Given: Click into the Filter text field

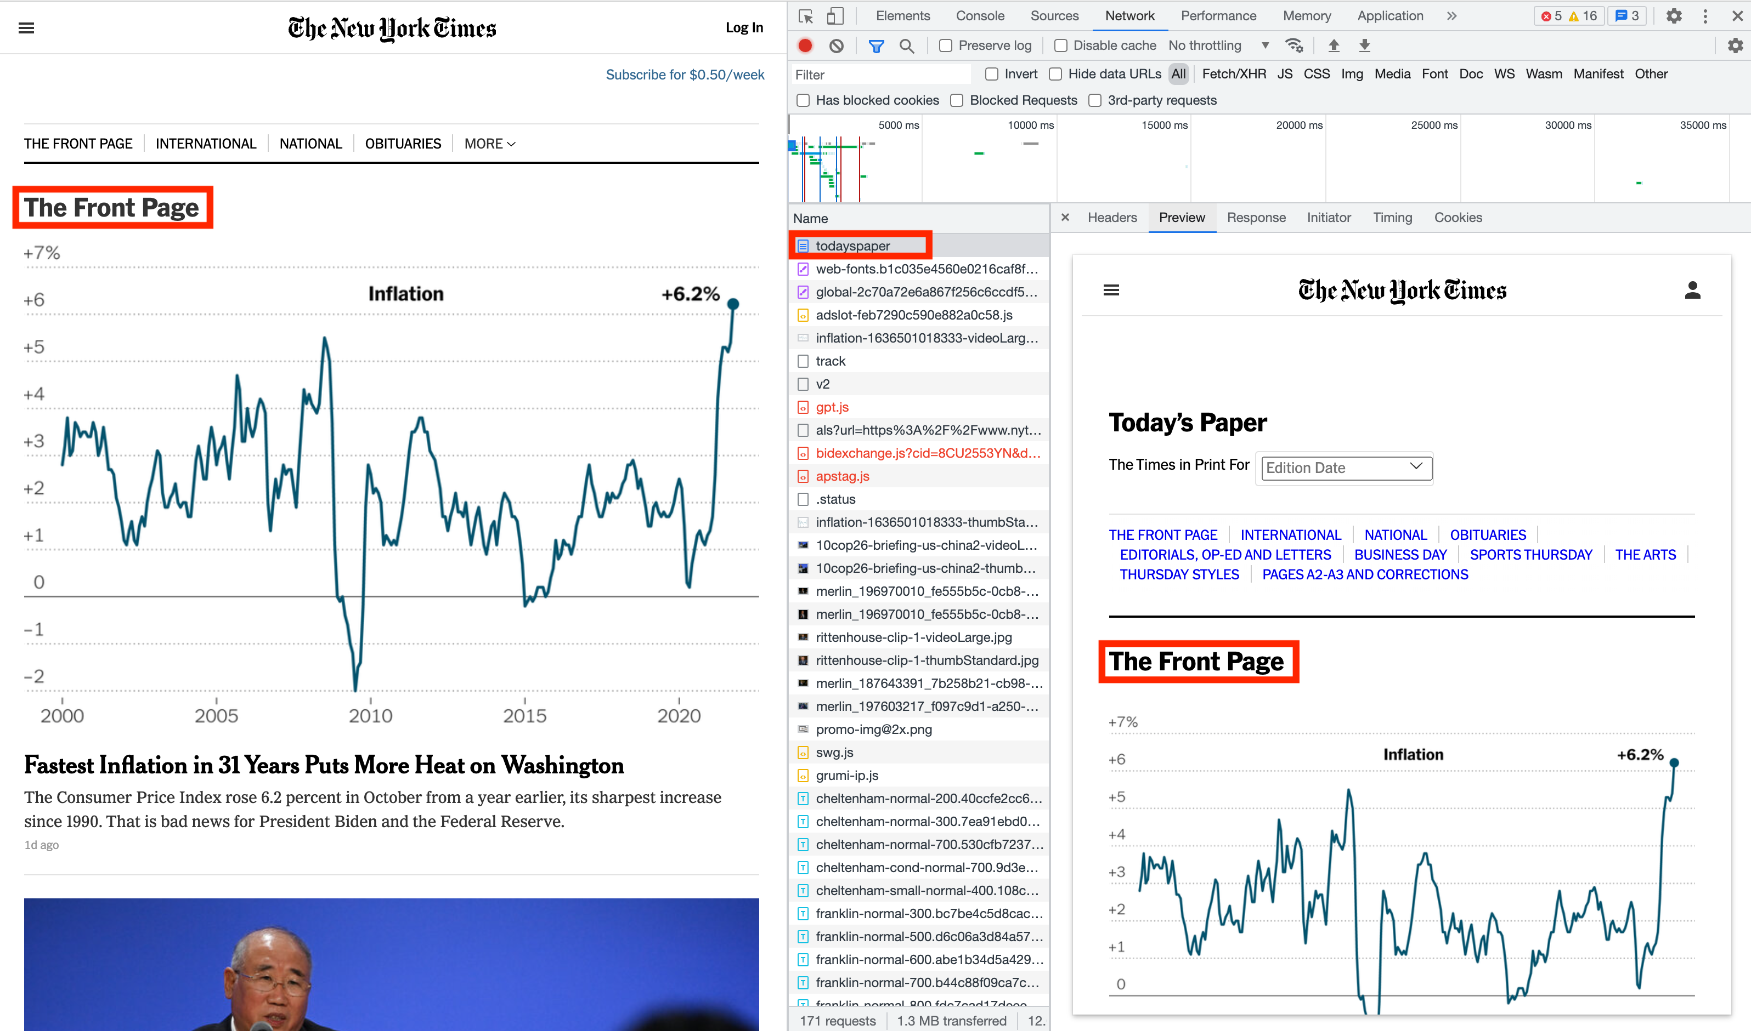Looking at the screenshot, I should (x=879, y=75).
